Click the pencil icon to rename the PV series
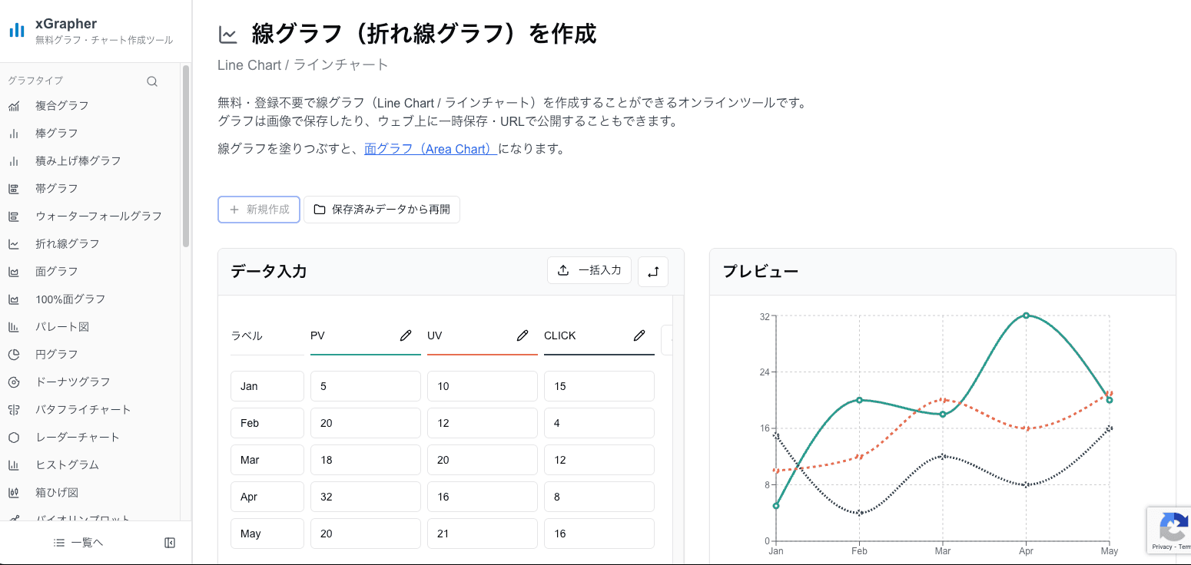 [x=406, y=335]
